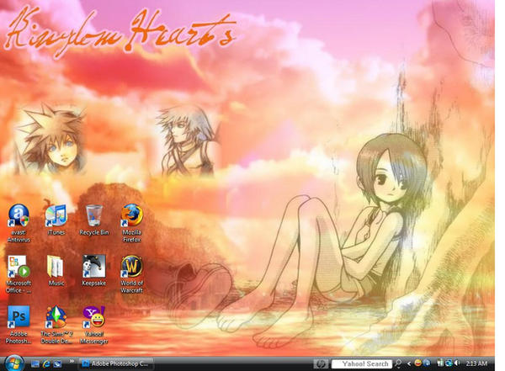Screen dimensions: 505x371
Task: Click the HP logo on taskbar
Action: [x=321, y=364]
